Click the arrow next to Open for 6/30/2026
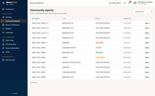This screenshot has height=96, width=155. coord(150,48)
